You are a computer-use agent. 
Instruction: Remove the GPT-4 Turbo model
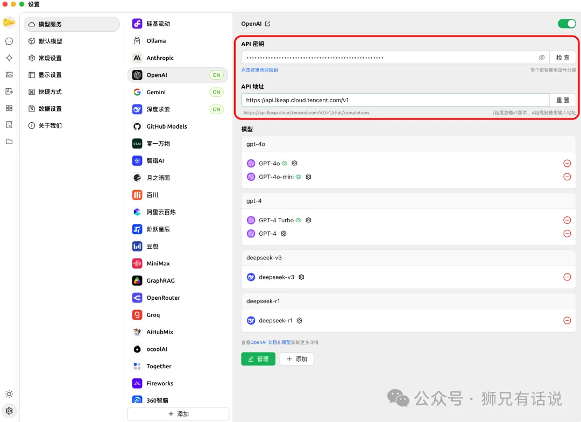(567, 220)
